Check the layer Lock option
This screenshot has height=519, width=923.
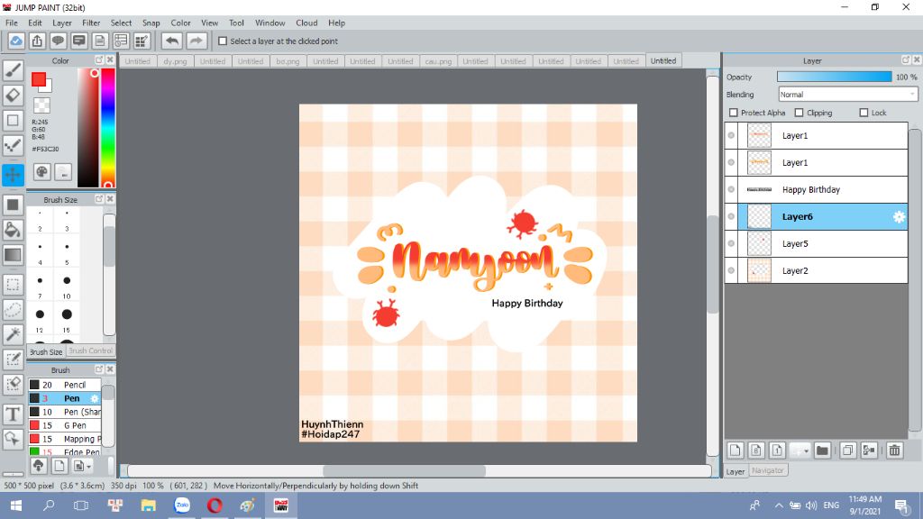(x=864, y=113)
